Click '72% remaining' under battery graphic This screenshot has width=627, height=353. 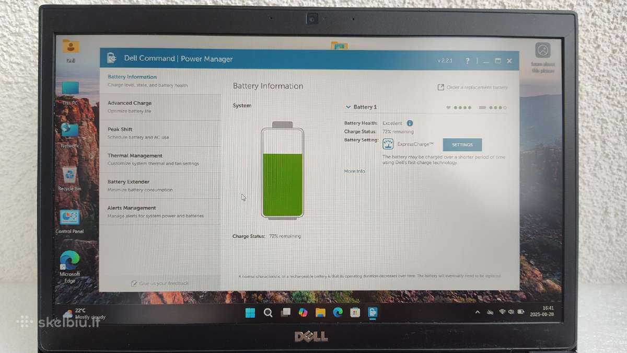pyautogui.click(x=285, y=236)
